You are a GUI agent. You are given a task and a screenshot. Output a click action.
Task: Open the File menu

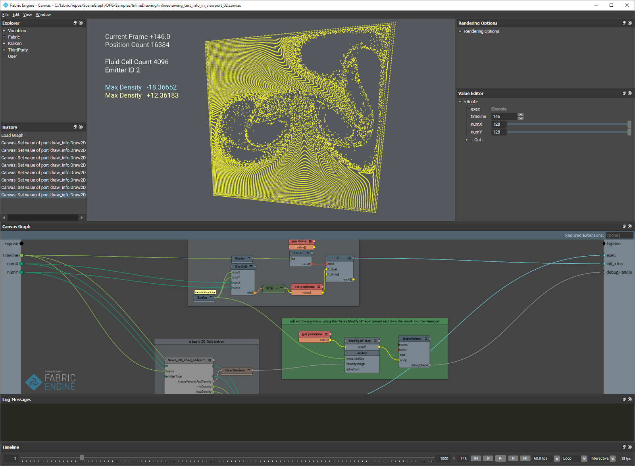click(5, 15)
